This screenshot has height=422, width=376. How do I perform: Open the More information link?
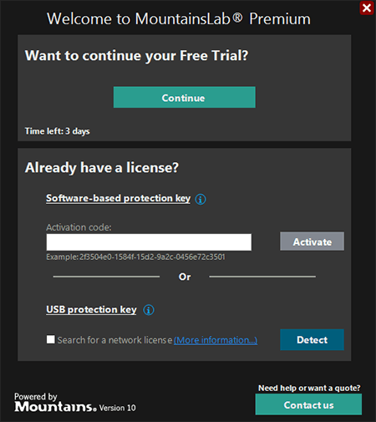point(216,340)
